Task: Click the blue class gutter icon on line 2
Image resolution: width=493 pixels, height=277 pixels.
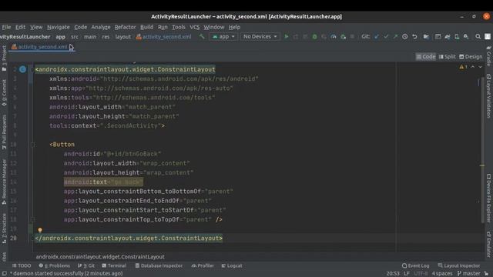Action: 22,69
